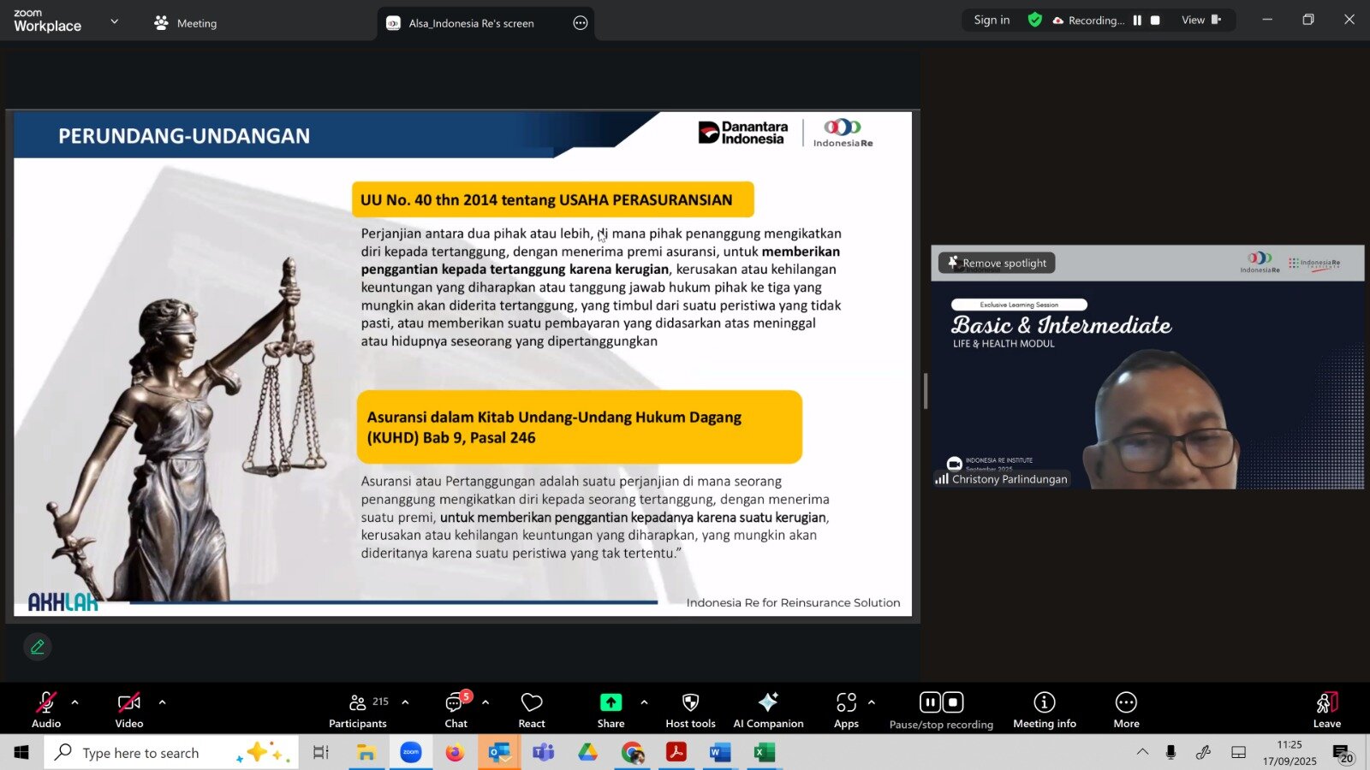The height and width of the screenshot is (770, 1370).
Task: Open Zoom Workplace dropdown chevron
Action: click(115, 21)
